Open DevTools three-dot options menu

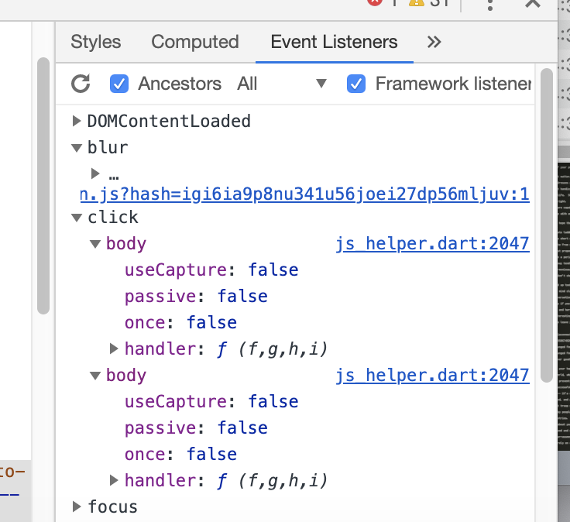(x=490, y=5)
